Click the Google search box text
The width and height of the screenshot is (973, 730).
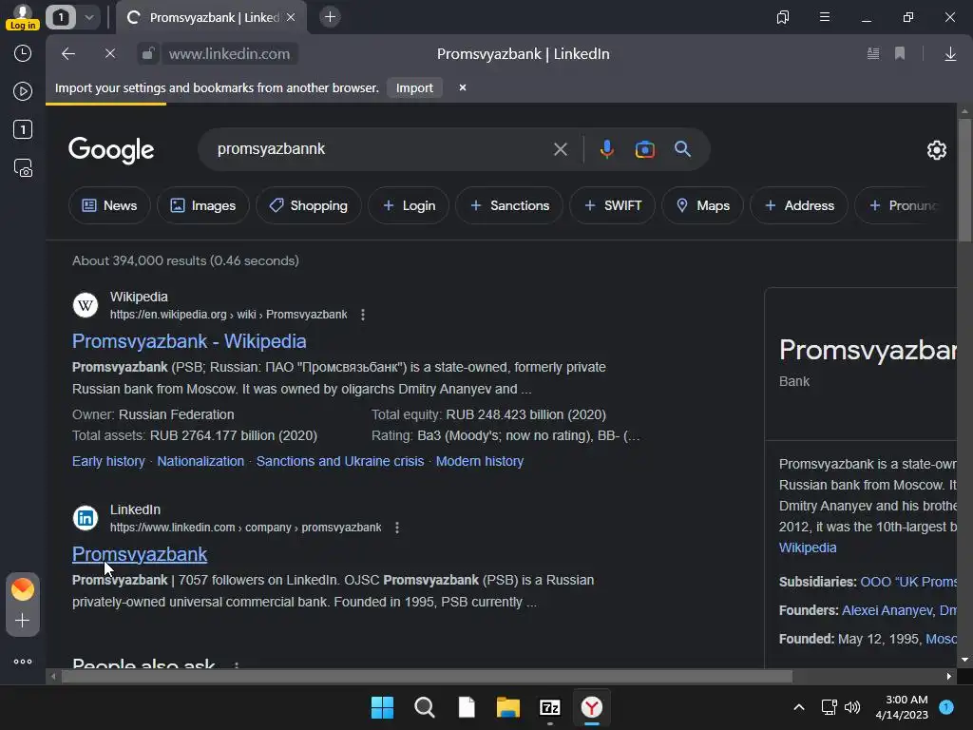pyautogui.click(x=271, y=149)
